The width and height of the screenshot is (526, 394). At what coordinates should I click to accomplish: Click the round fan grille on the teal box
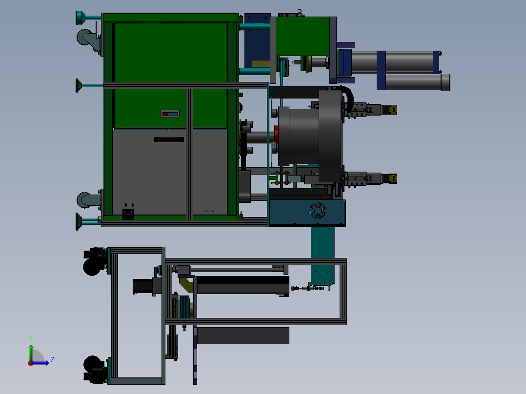317,211
